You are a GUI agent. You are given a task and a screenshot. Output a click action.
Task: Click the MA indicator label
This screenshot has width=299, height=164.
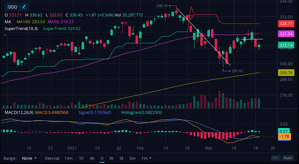click(8, 22)
